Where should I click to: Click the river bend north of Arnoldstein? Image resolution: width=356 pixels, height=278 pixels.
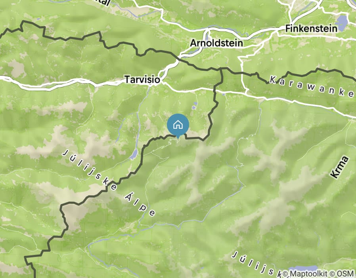[207, 34]
